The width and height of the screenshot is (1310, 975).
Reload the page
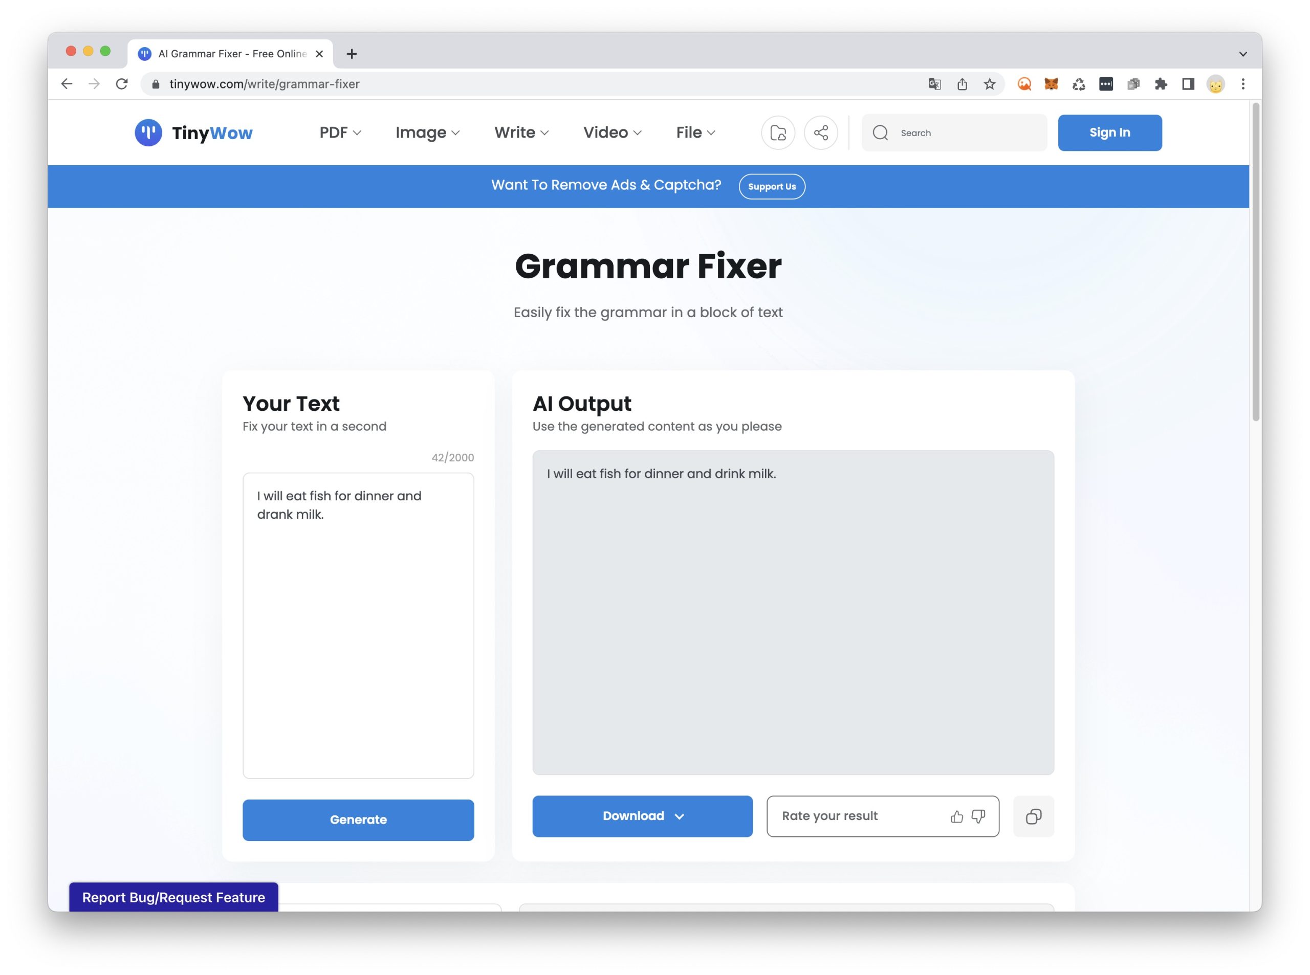[x=122, y=84]
